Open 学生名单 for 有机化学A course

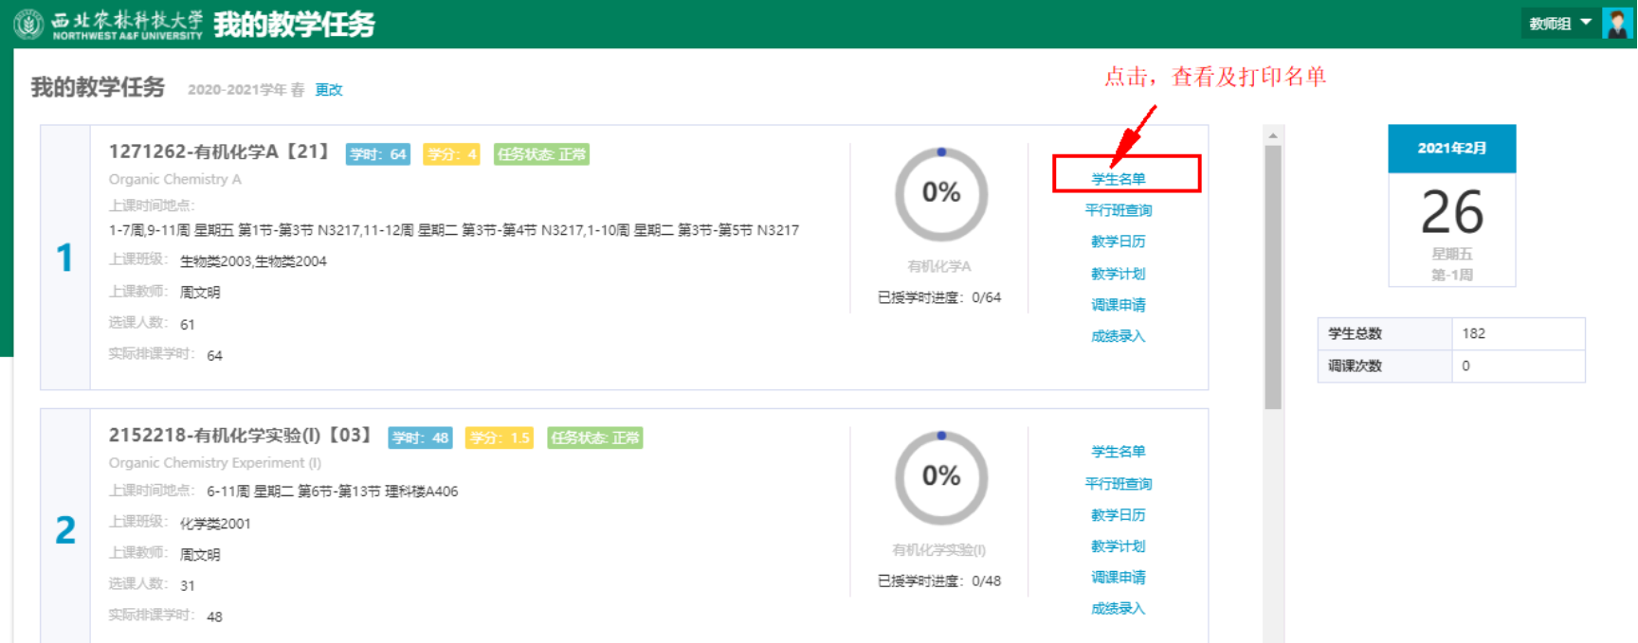click(x=1119, y=179)
